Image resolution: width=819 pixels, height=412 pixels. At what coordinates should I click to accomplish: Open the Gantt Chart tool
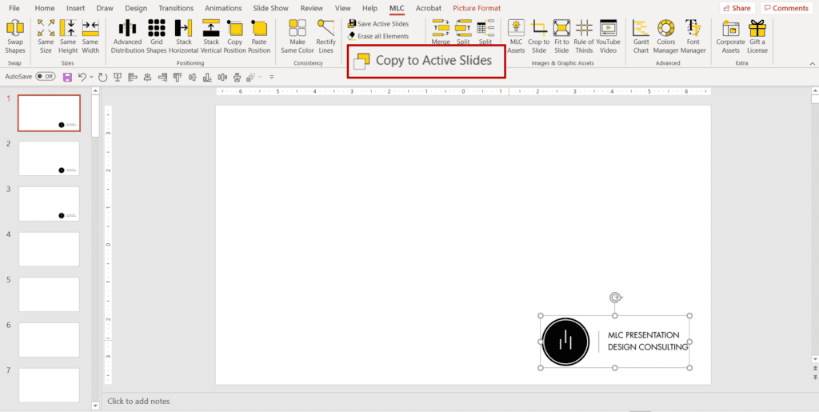[641, 36]
